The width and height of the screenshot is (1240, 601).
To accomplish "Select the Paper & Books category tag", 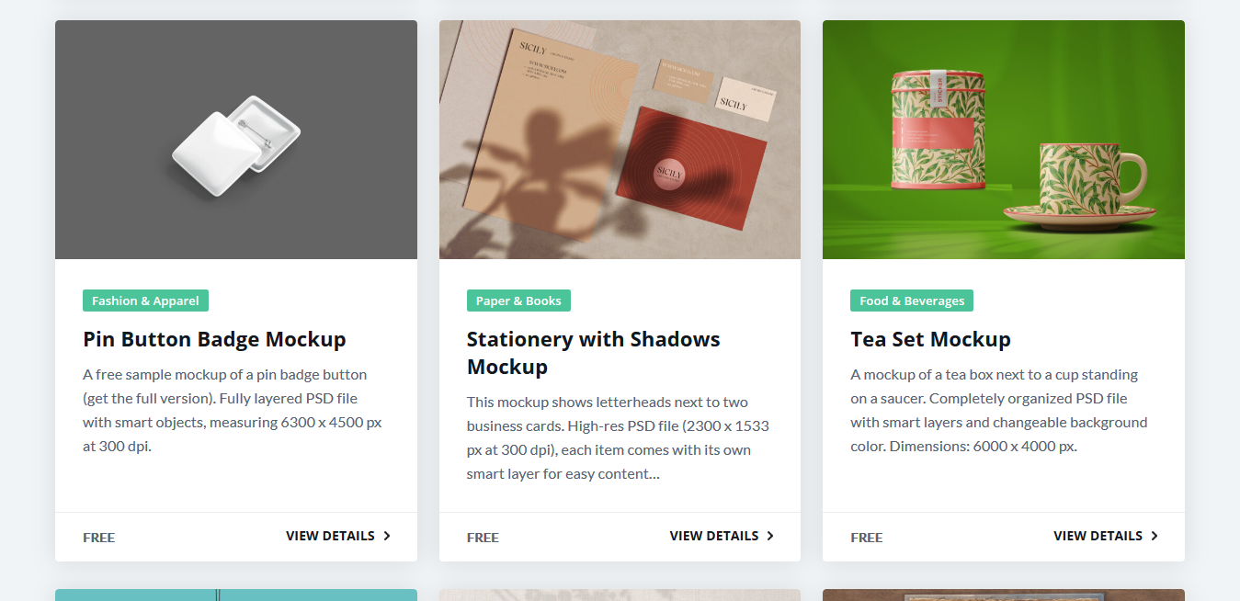I will [518, 300].
